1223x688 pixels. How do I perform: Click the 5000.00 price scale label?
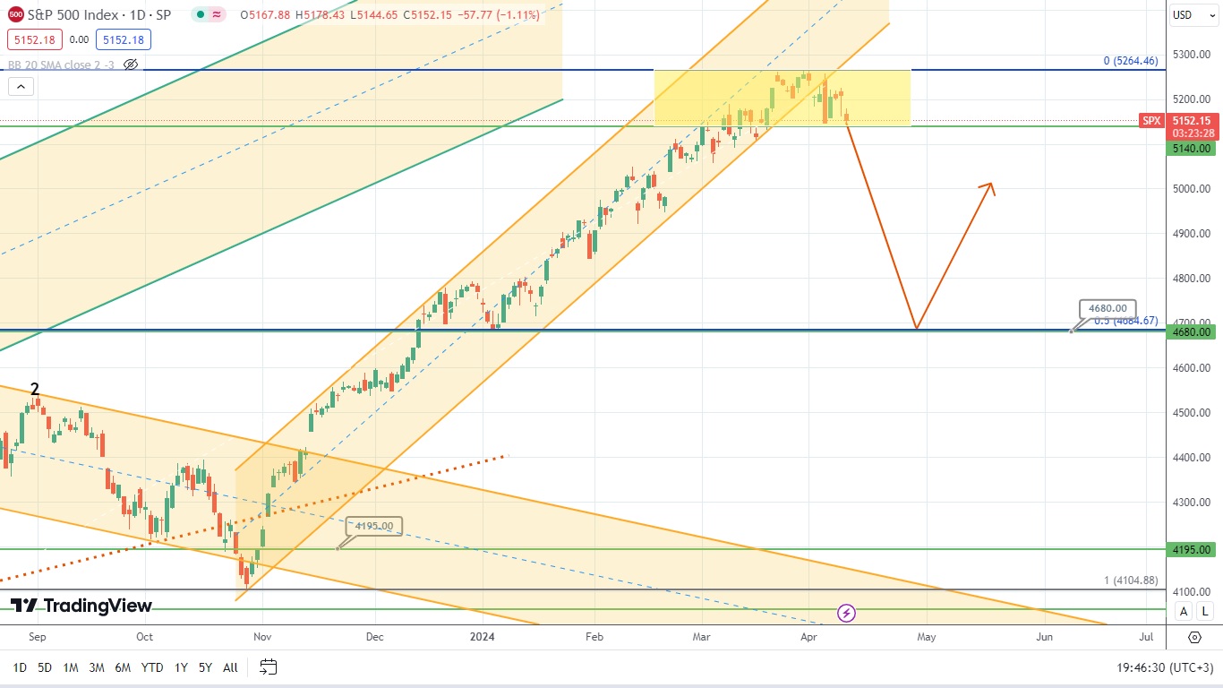(1193, 189)
